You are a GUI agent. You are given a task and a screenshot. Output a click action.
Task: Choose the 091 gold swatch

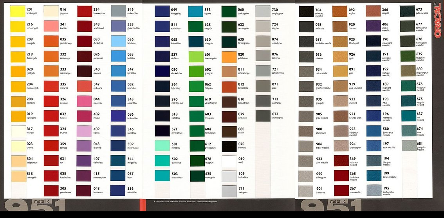[340, 71]
